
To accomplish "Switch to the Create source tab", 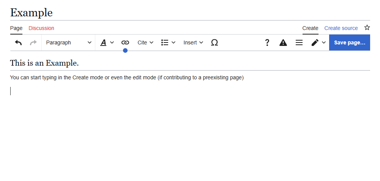I will (341, 28).
